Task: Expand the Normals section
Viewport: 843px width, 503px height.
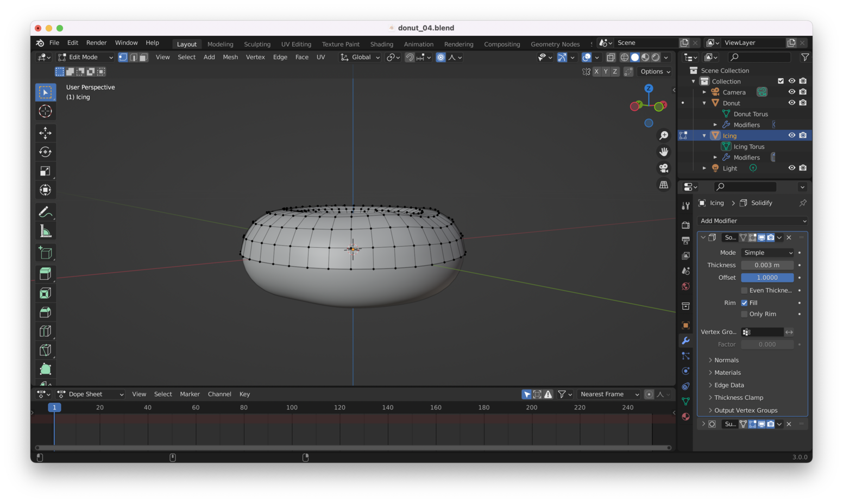Action: pos(726,360)
